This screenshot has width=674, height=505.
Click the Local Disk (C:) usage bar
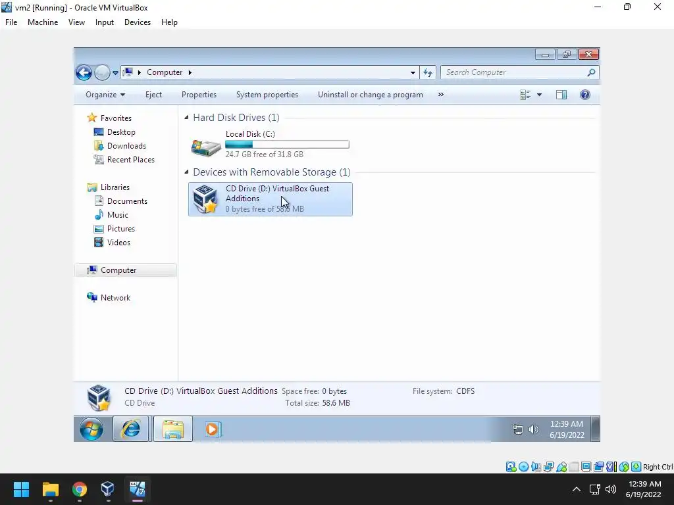[287, 145]
